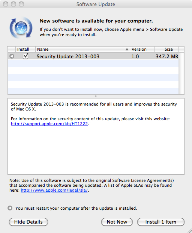192x233 pixels.
Task: Click Install 1 Item button
Action: 161,222
